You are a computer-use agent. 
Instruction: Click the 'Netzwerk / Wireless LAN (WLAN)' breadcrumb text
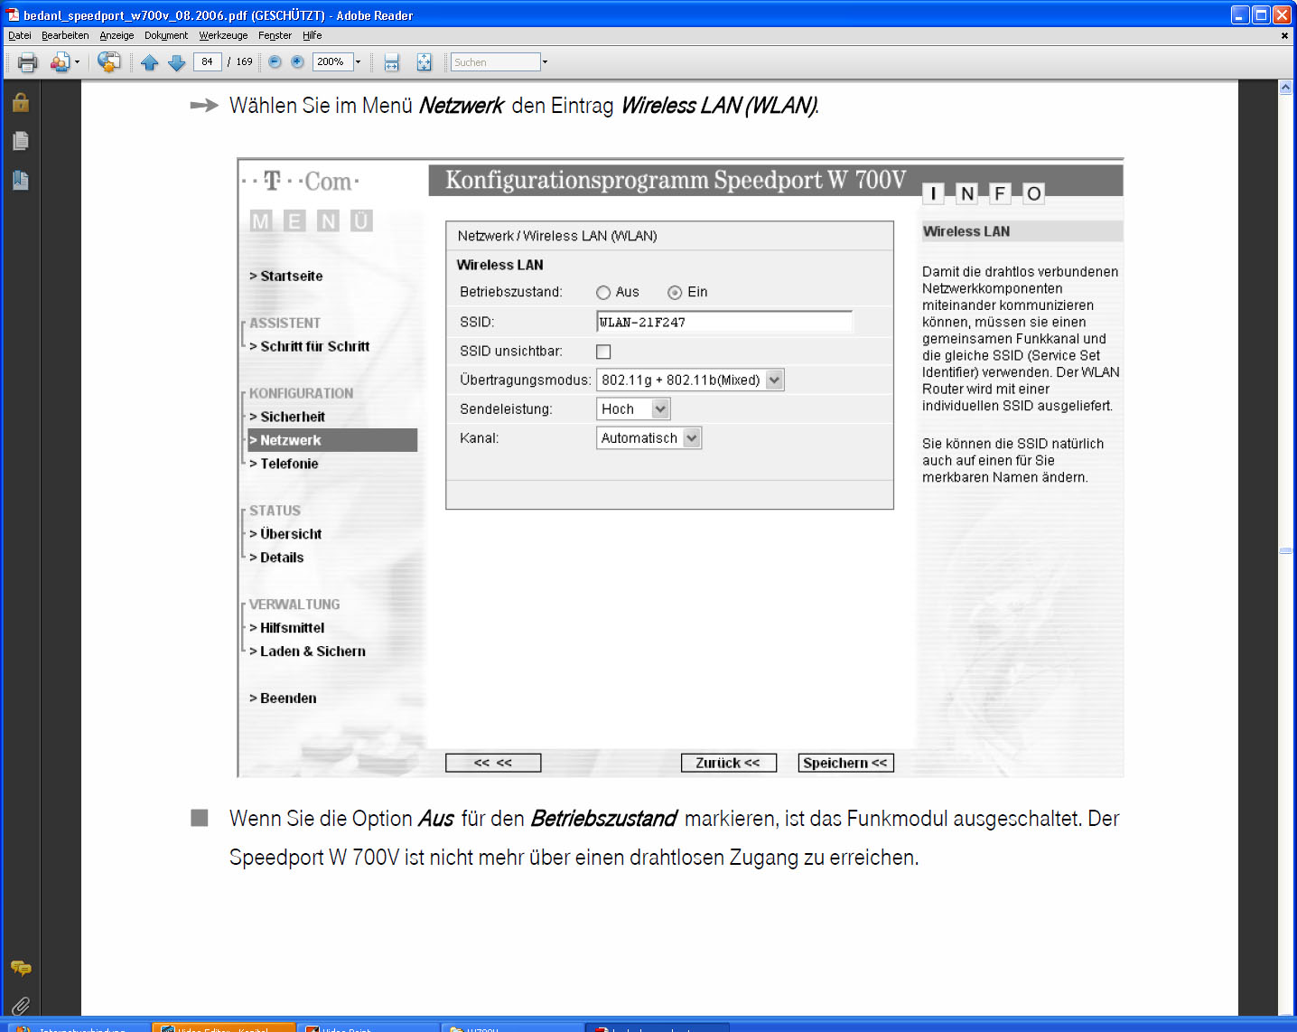coord(557,236)
